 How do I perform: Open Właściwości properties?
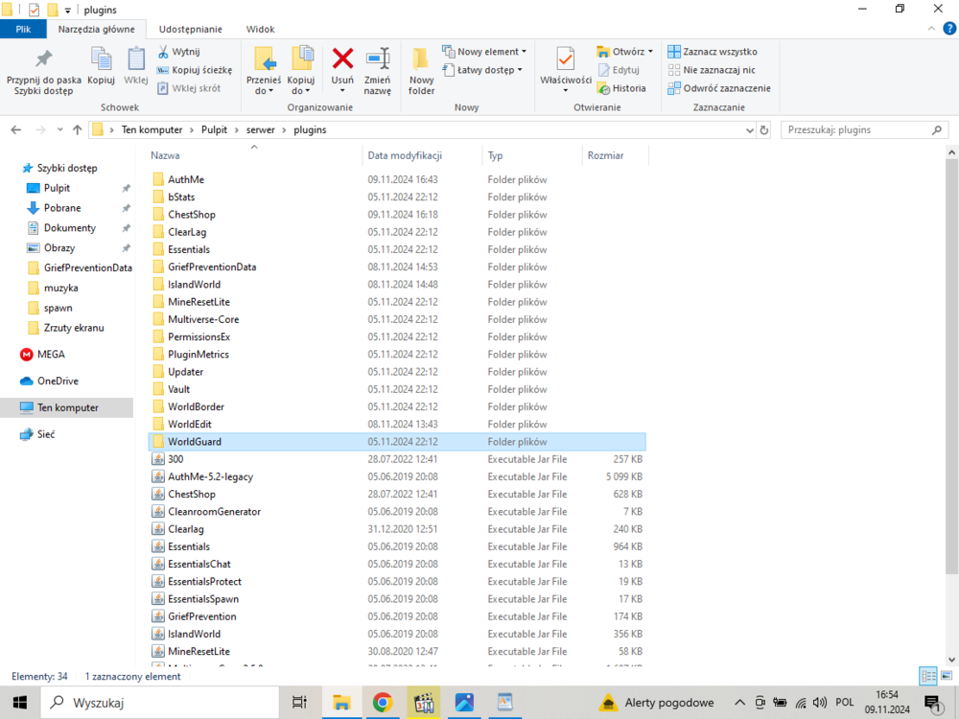[x=566, y=70]
